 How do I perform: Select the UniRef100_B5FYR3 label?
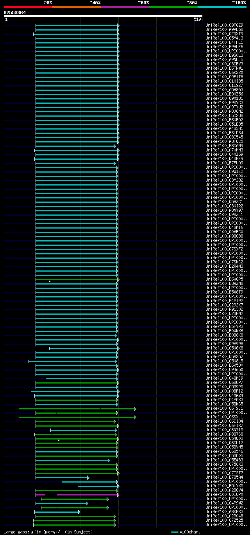224,326
